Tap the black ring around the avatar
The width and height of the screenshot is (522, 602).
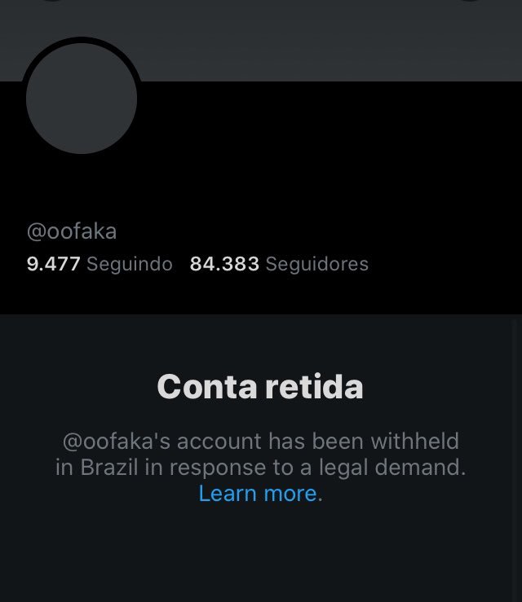82,40
